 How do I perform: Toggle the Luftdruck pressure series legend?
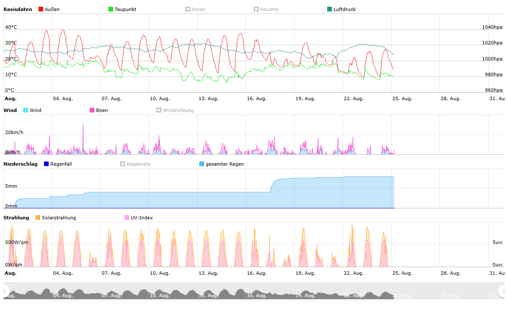pyautogui.click(x=341, y=9)
